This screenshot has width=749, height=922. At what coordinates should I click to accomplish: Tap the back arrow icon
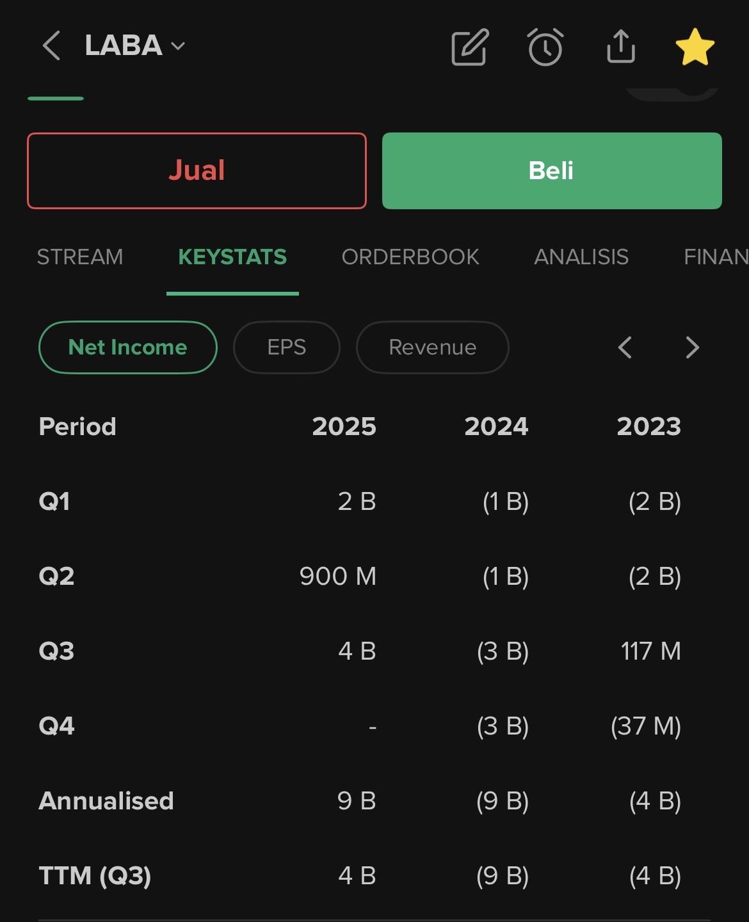(x=51, y=46)
